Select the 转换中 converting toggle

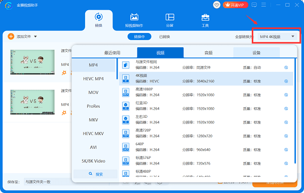[139, 37]
